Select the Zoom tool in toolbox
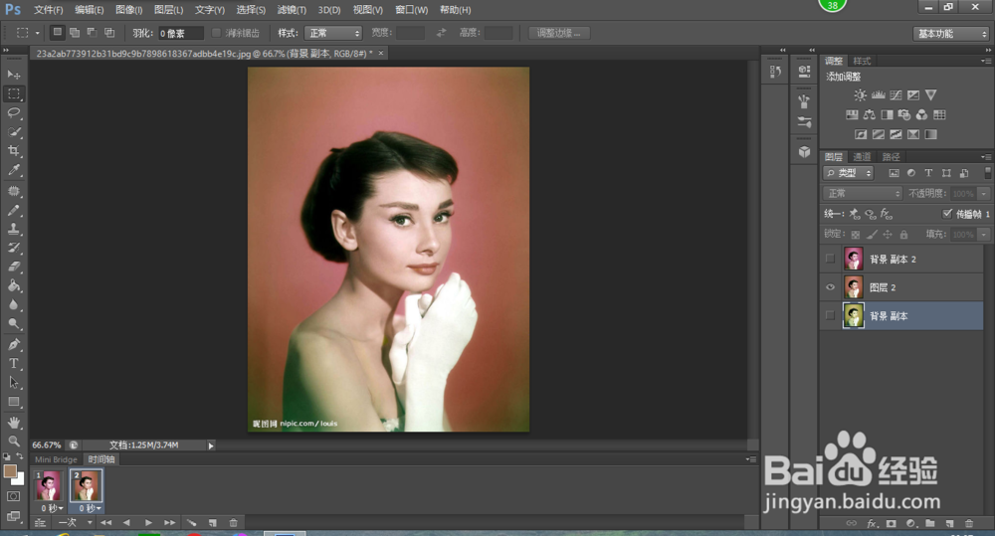The height and width of the screenshot is (536, 995). pyautogui.click(x=14, y=441)
